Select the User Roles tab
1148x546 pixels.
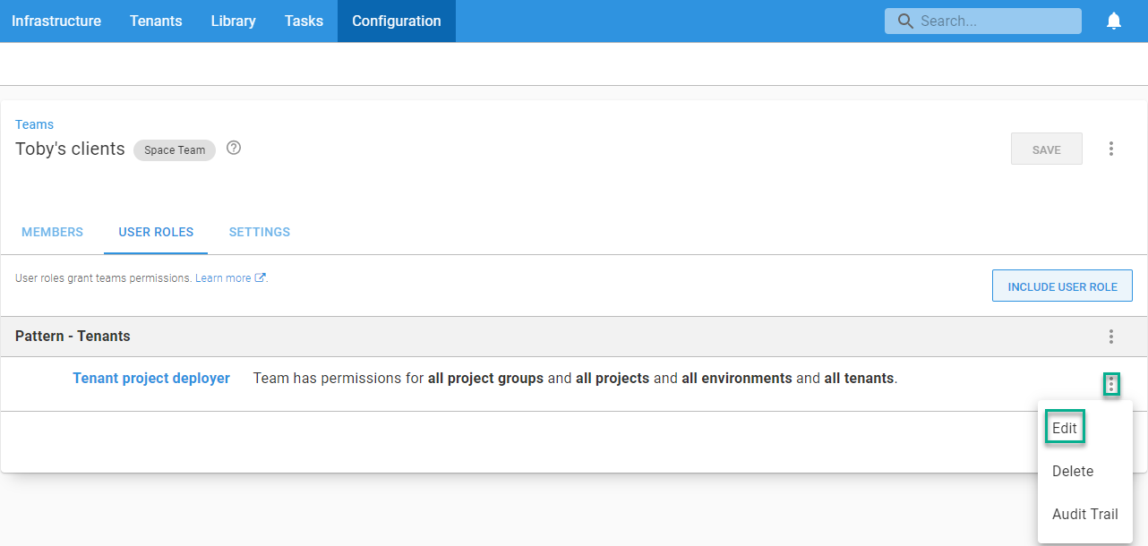point(156,232)
